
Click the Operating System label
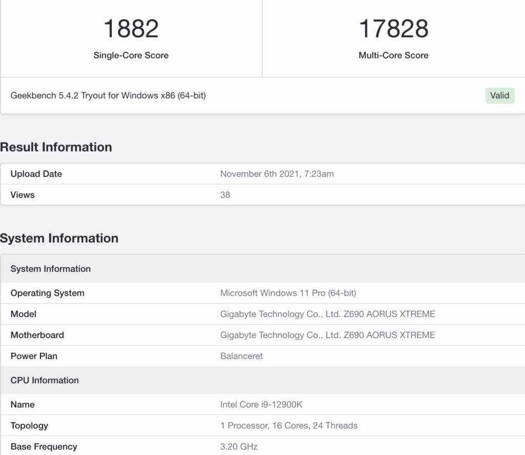[x=47, y=293]
